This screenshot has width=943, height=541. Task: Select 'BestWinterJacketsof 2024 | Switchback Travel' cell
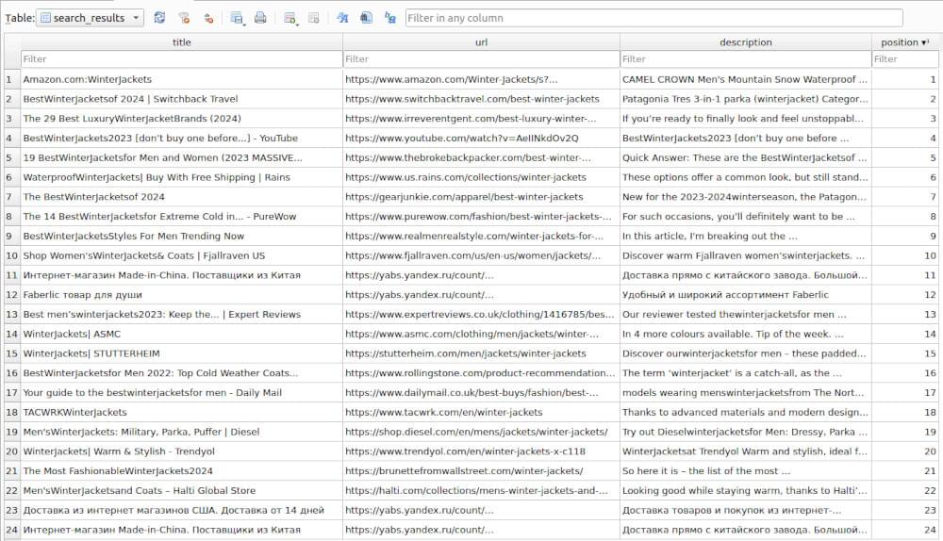click(x=182, y=99)
